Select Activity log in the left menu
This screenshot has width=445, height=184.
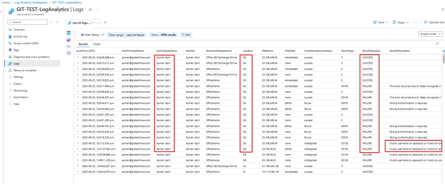20,37
